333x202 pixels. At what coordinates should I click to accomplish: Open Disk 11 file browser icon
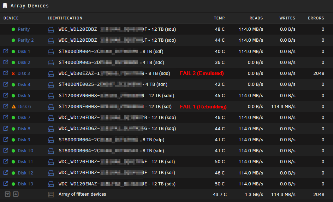click(6, 161)
